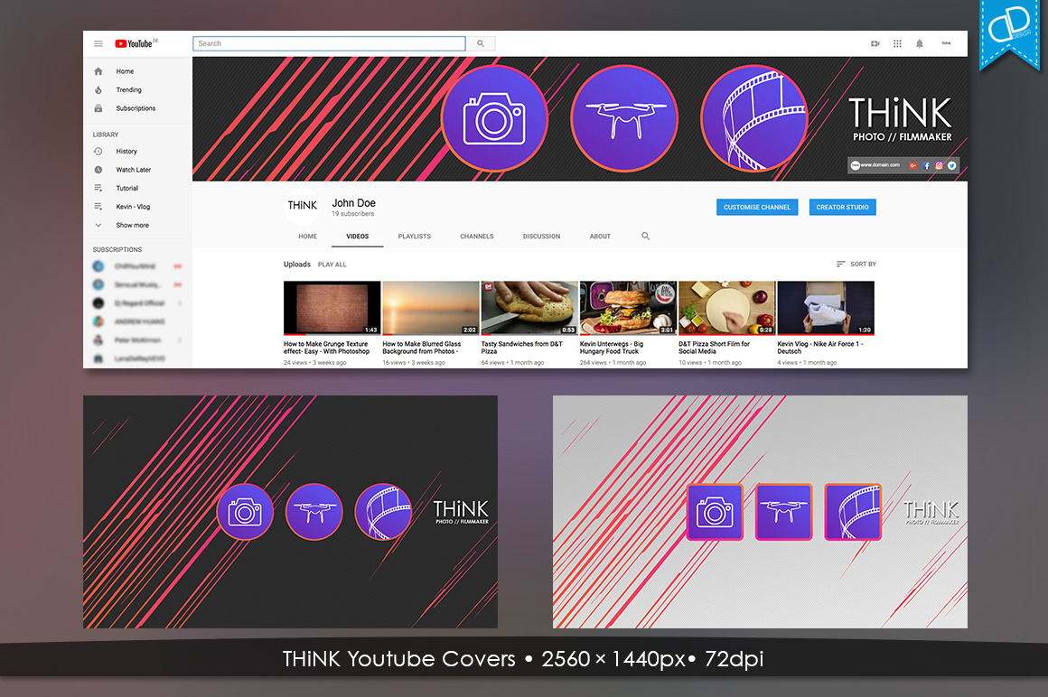Open the account avatar menu top right

point(945,43)
